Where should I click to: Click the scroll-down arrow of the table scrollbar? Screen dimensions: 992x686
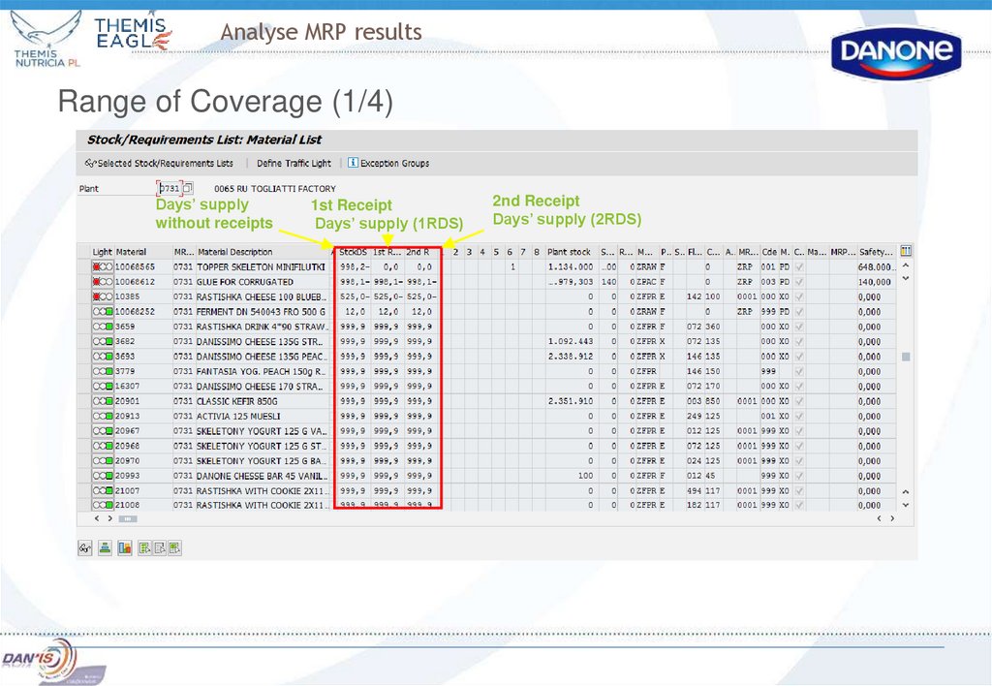click(x=906, y=505)
